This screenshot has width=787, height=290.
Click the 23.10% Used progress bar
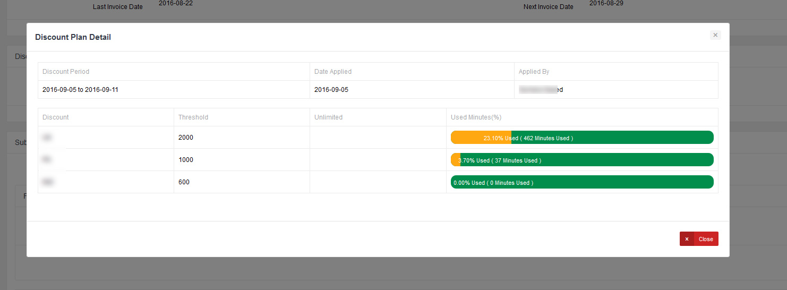point(581,138)
